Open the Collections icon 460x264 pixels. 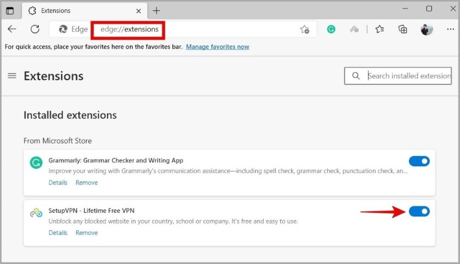pyautogui.click(x=403, y=29)
